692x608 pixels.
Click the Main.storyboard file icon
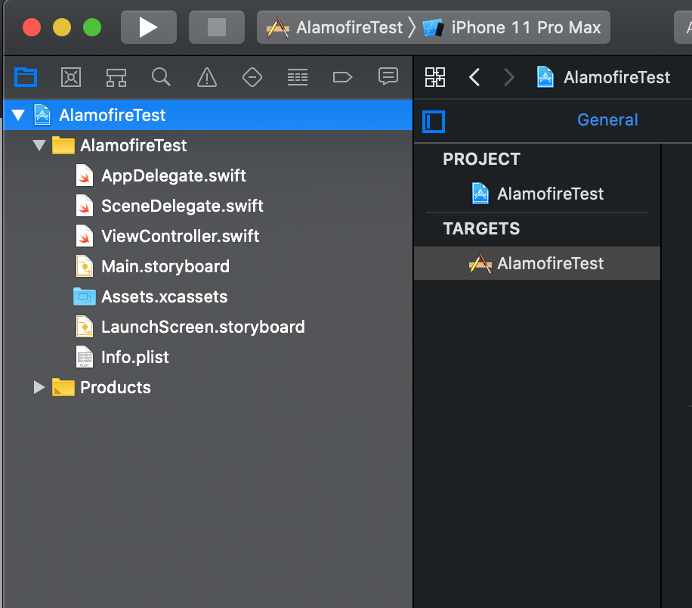click(x=85, y=266)
